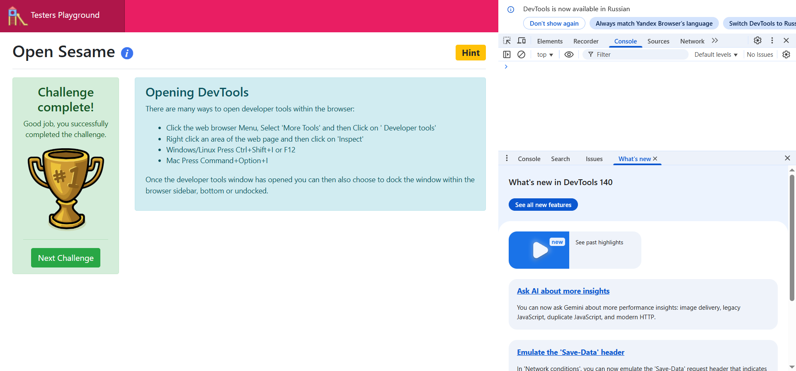Click the scrollbar down arrow in drawer
This screenshot has width=796, height=371.
pos(792,367)
